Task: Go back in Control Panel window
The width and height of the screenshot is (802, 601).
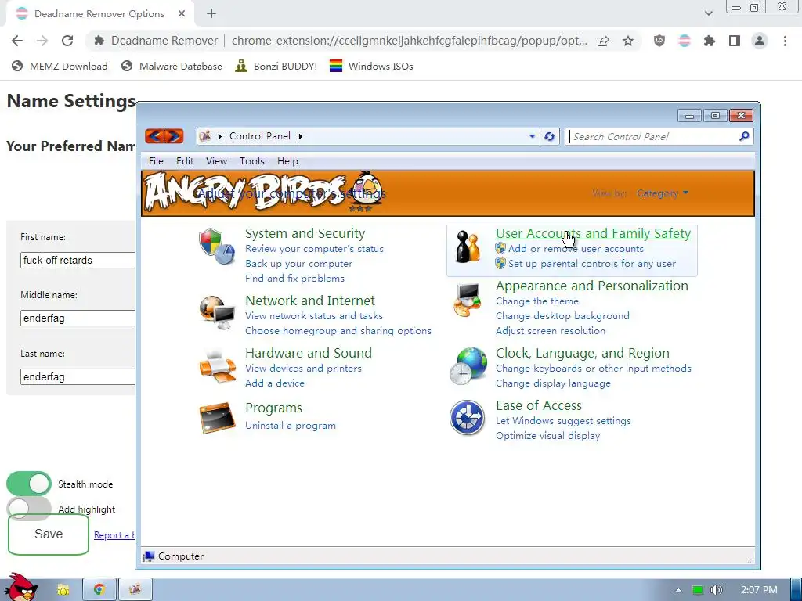Action: coord(154,136)
